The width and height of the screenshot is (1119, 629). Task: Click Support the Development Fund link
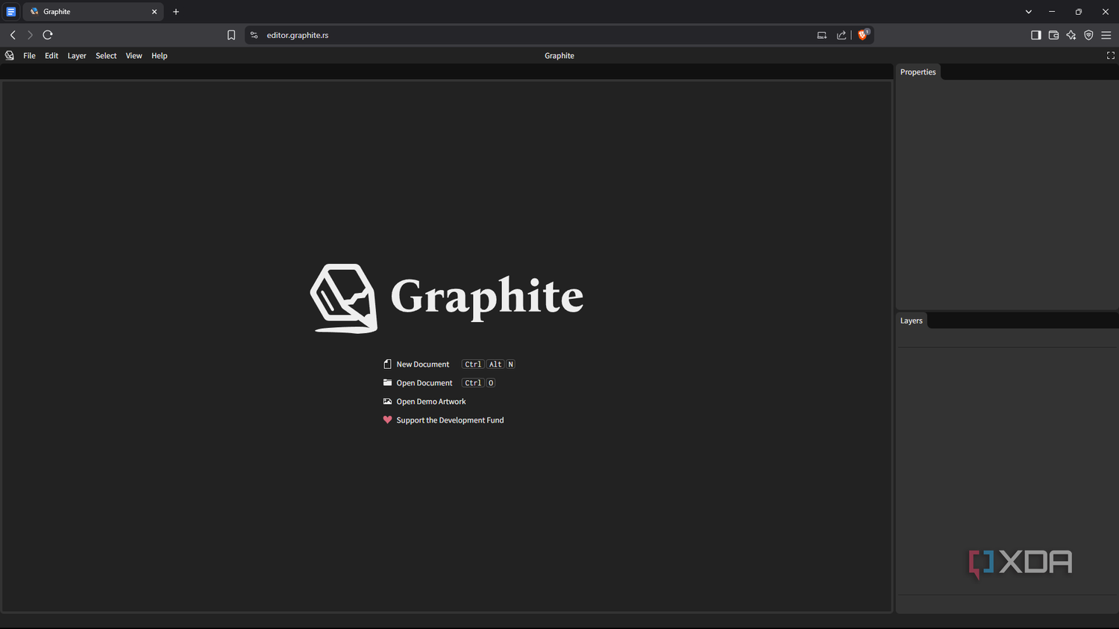(450, 420)
